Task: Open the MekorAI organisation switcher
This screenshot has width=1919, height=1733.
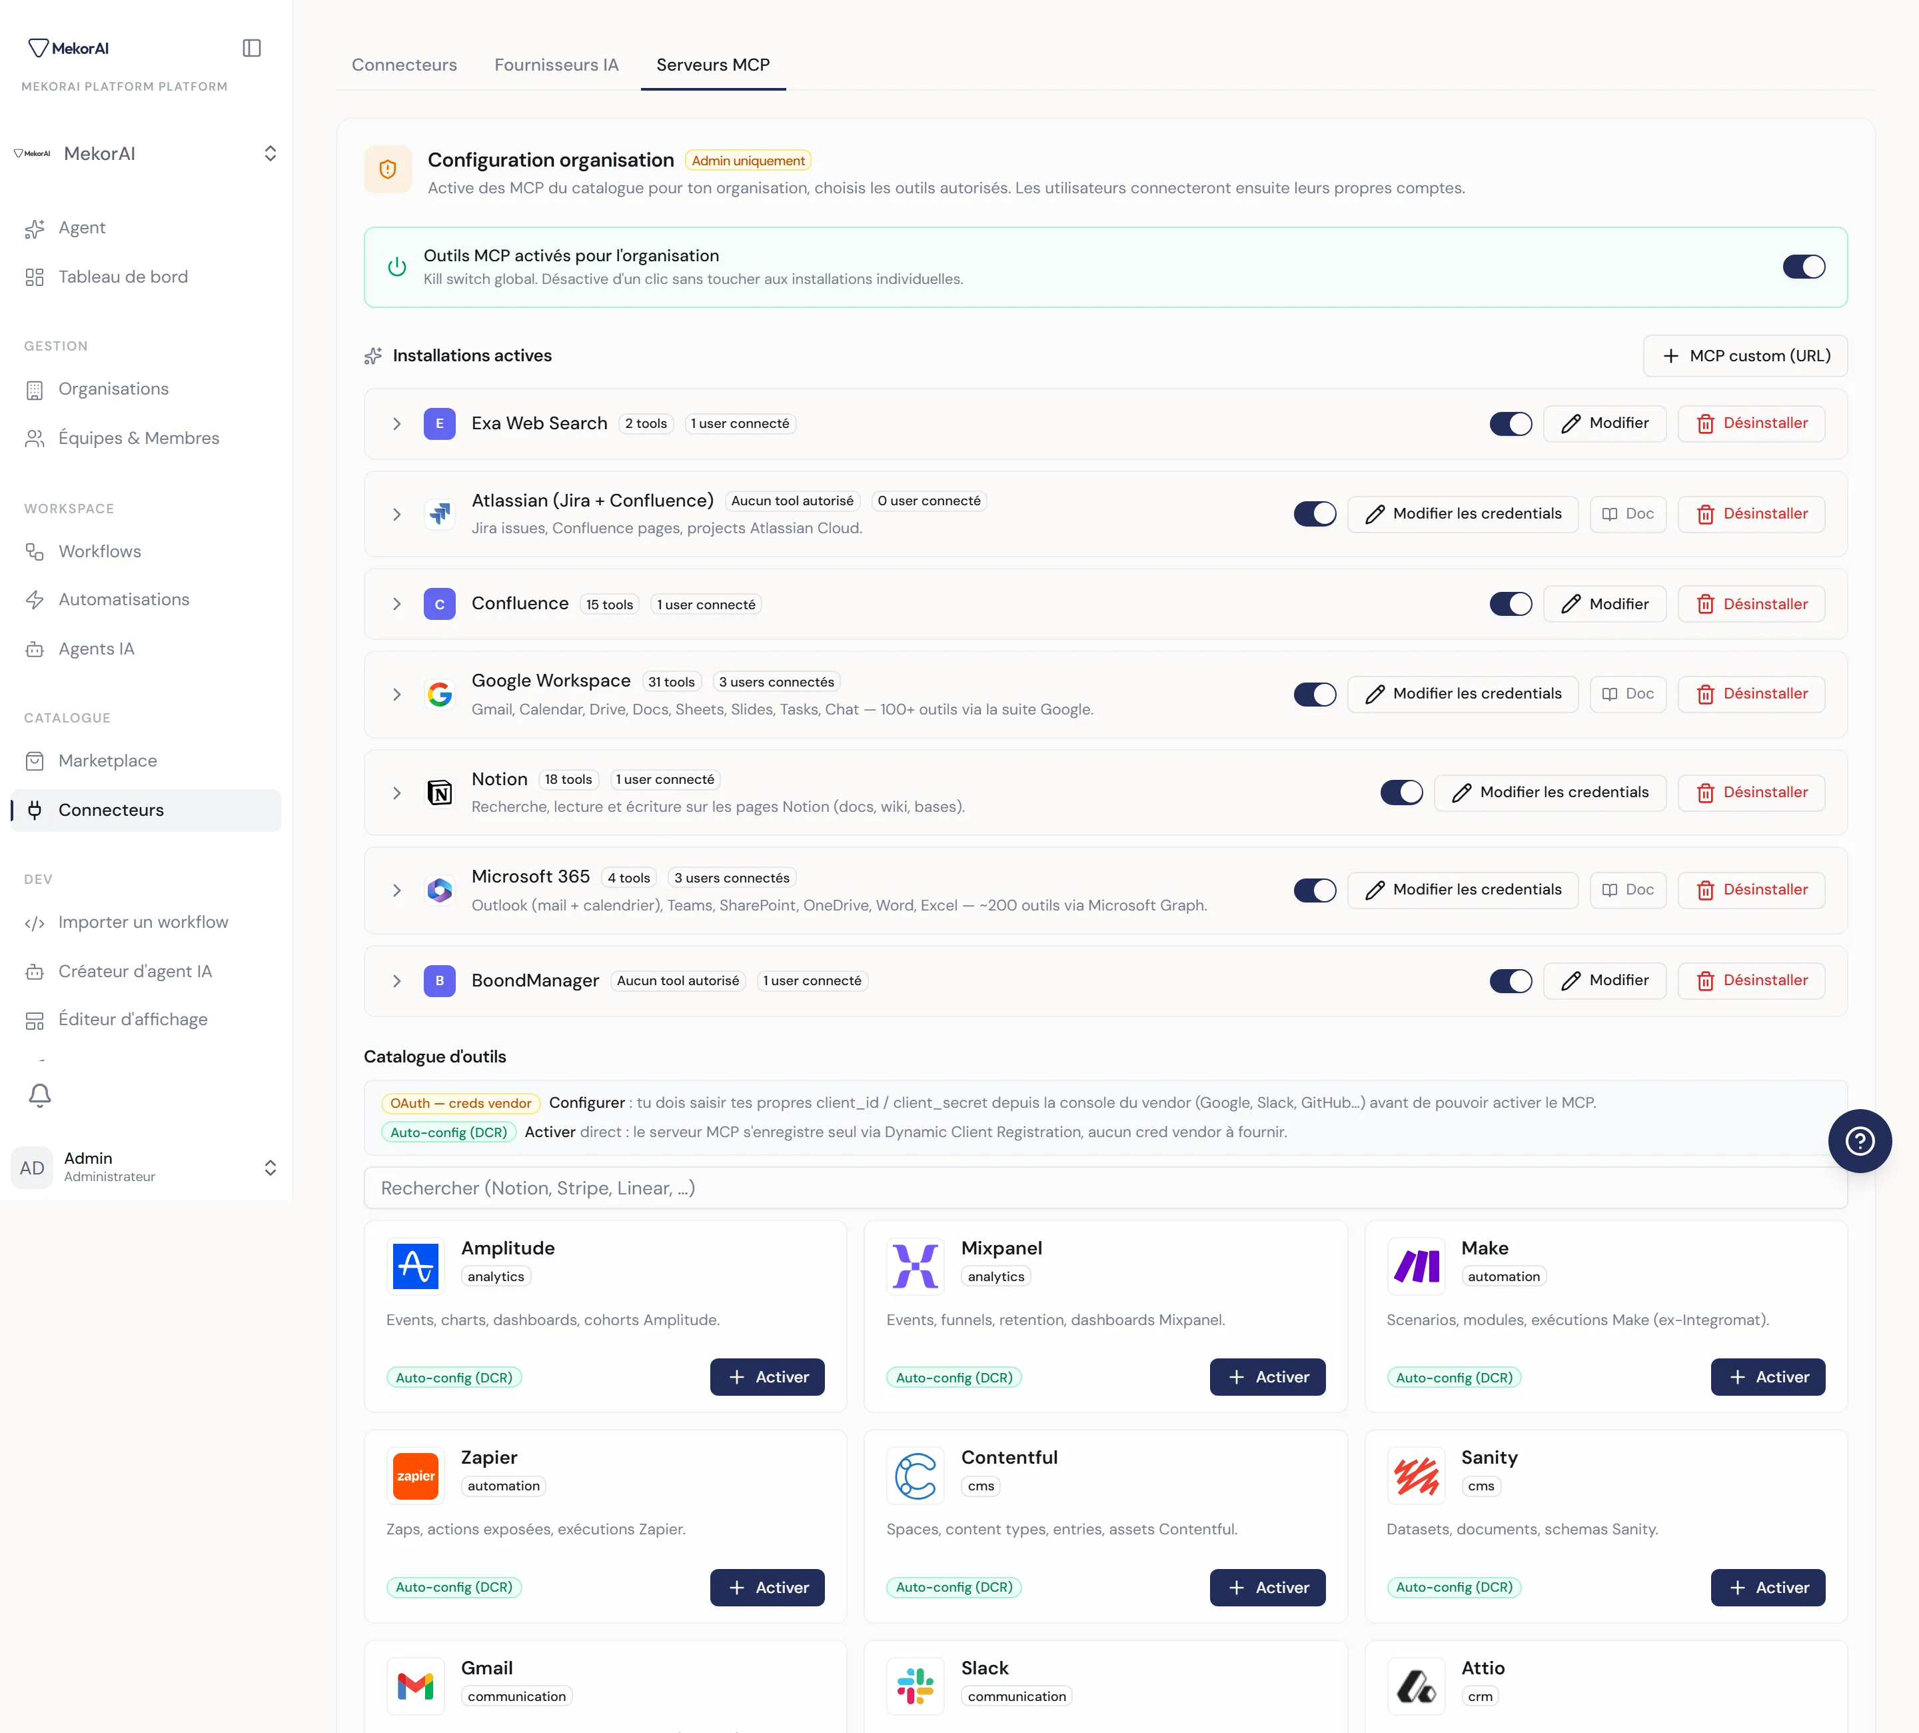Action: click(x=146, y=153)
